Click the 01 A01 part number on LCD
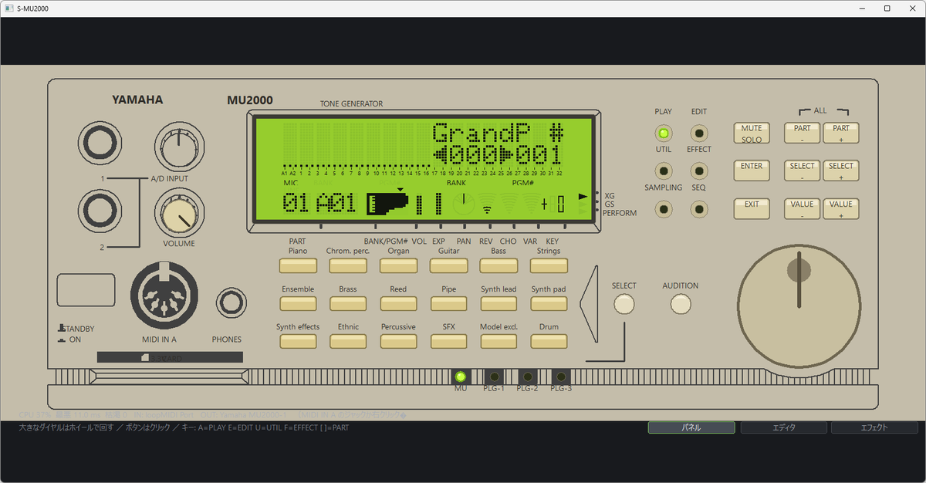The image size is (926, 483). pos(319,204)
